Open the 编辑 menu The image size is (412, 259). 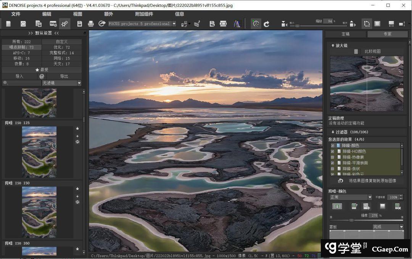click(x=47, y=14)
